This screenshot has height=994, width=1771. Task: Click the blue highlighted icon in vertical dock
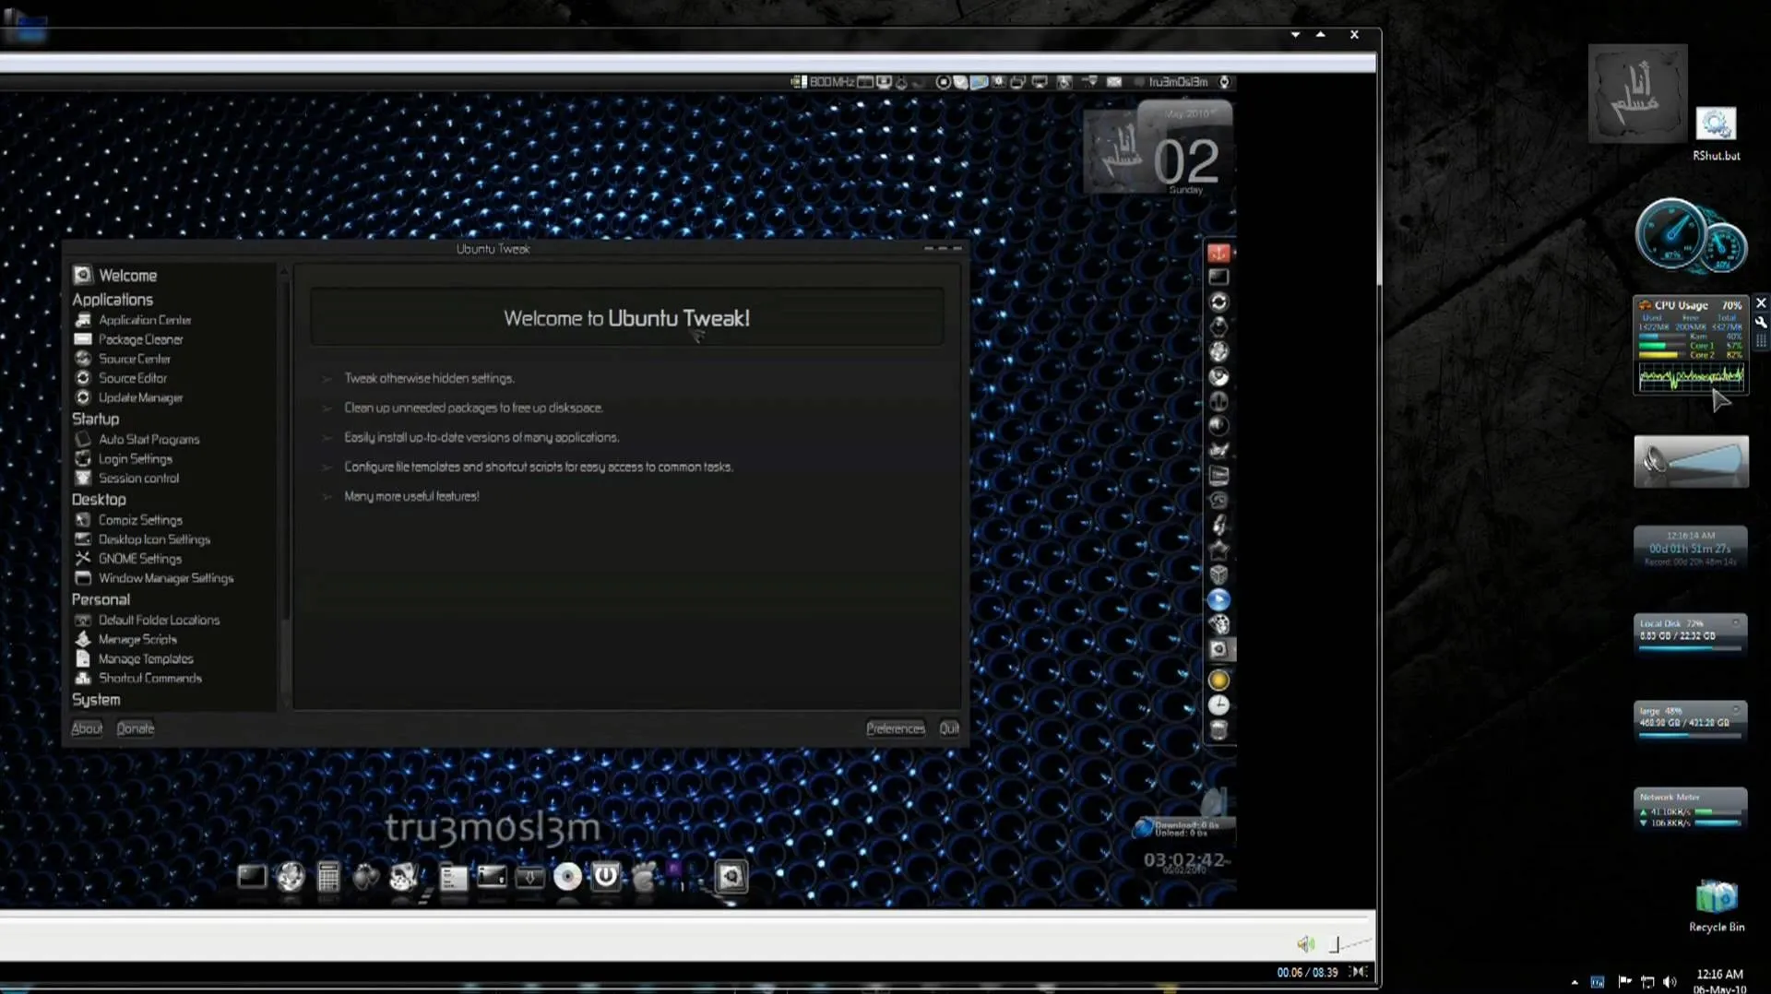[1218, 599]
